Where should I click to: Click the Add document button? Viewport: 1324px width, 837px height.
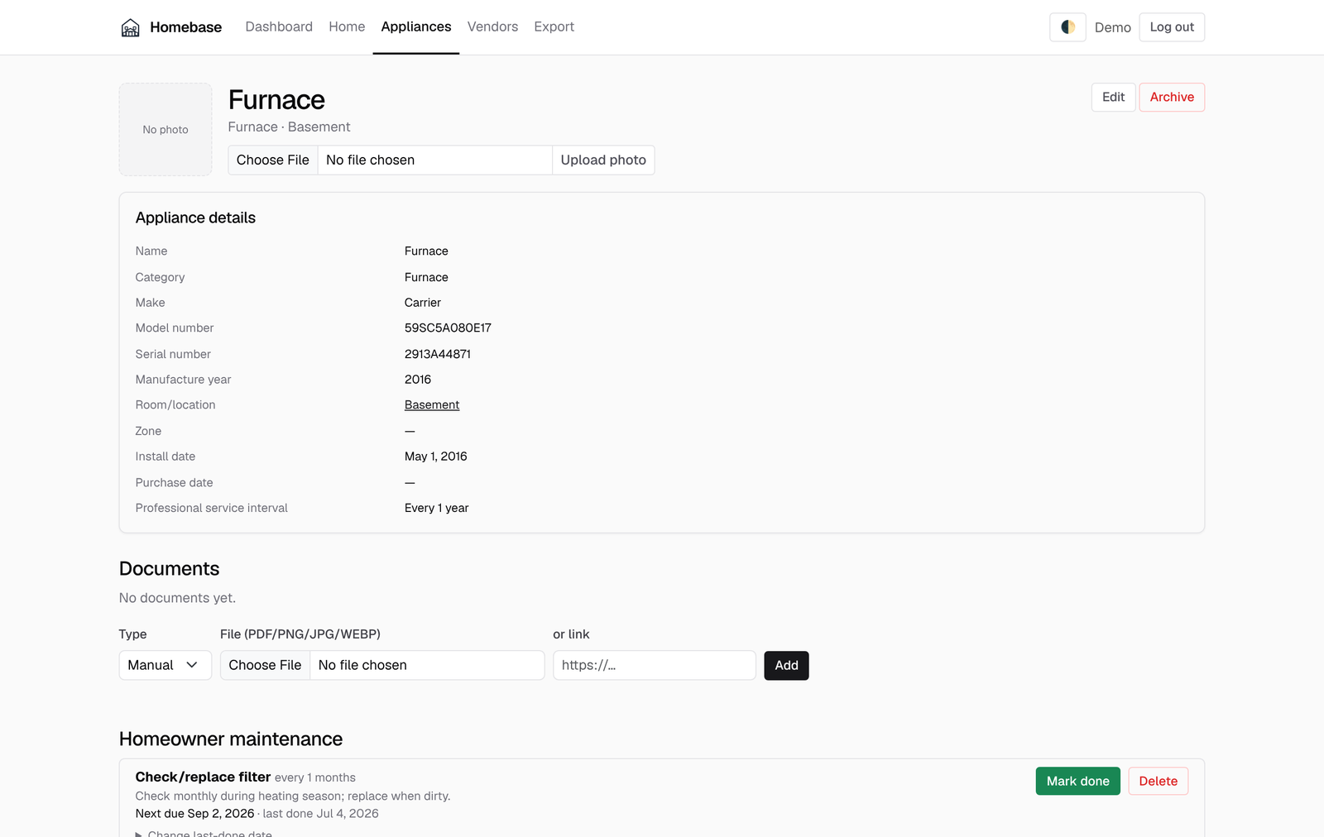click(786, 665)
